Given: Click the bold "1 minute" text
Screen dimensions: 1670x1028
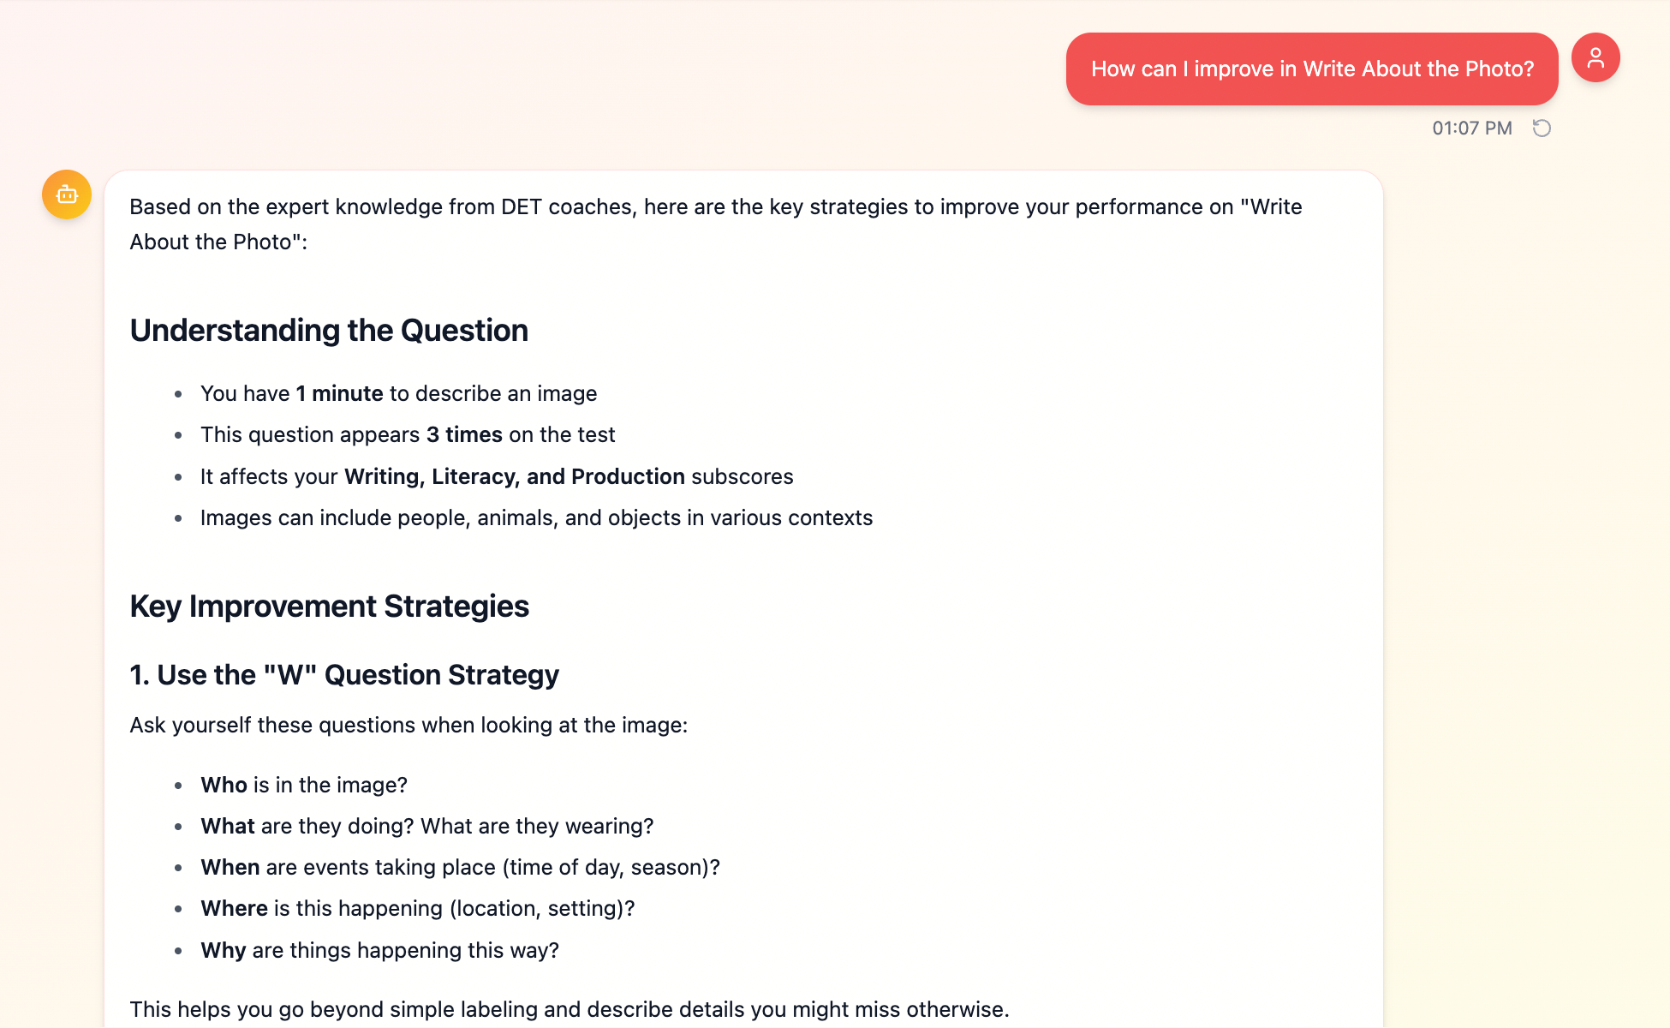Looking at the screenshot, I should pos(339,394).
